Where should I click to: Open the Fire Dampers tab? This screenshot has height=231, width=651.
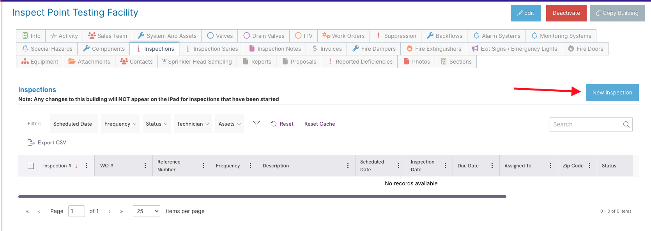(374, 49)
